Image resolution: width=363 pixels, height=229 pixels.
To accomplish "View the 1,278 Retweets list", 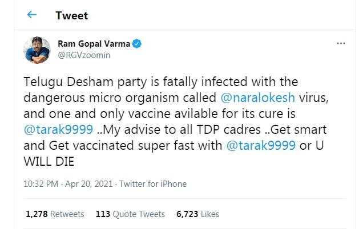I will 55,214.
